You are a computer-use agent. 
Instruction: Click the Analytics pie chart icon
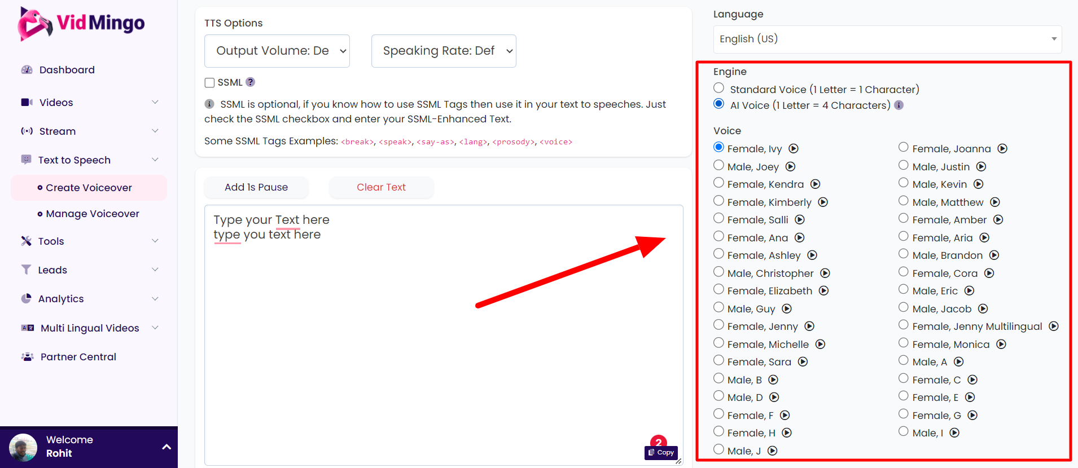click(x=26, y=299)
